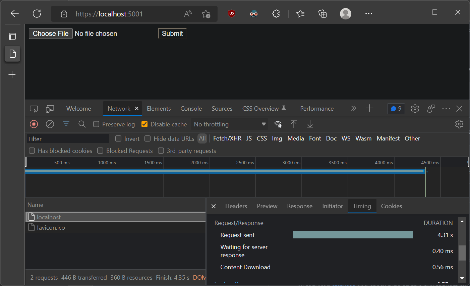470x286 pixels.
Task: Open the uBlock Origin extension
Action: 232,14
